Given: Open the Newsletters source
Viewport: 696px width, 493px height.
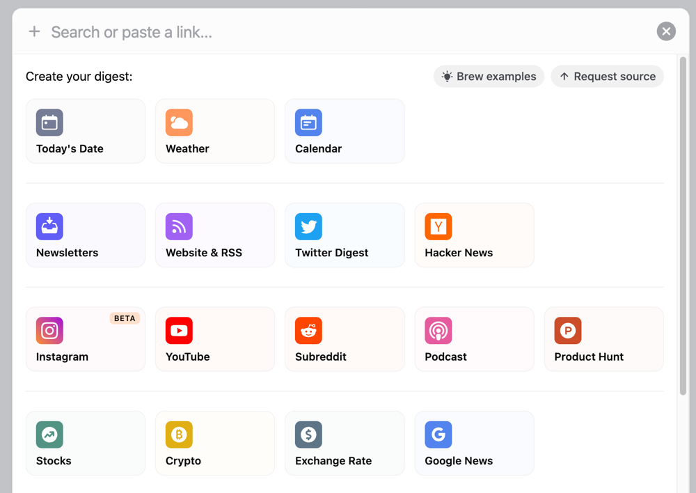Looking at the screenshot, I should [85, 235].
